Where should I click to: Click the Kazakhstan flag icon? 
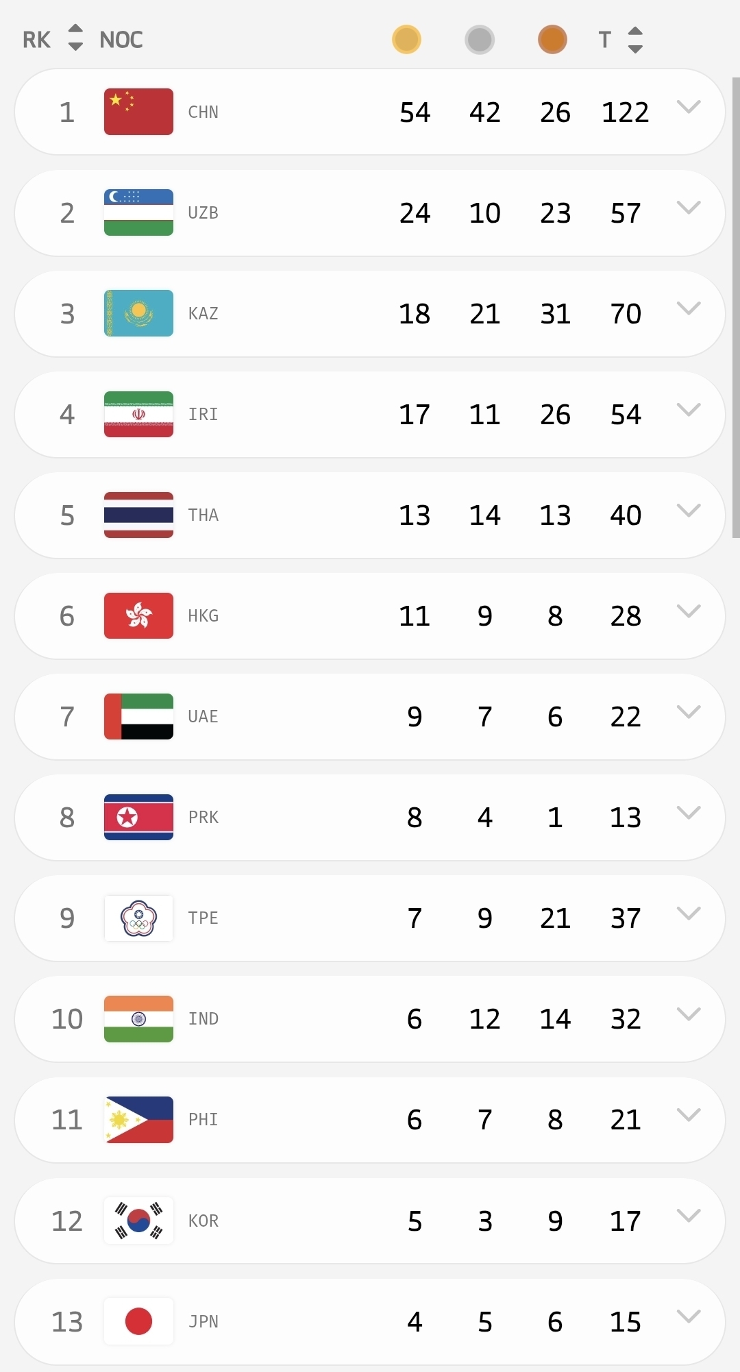tap(138, 313)
